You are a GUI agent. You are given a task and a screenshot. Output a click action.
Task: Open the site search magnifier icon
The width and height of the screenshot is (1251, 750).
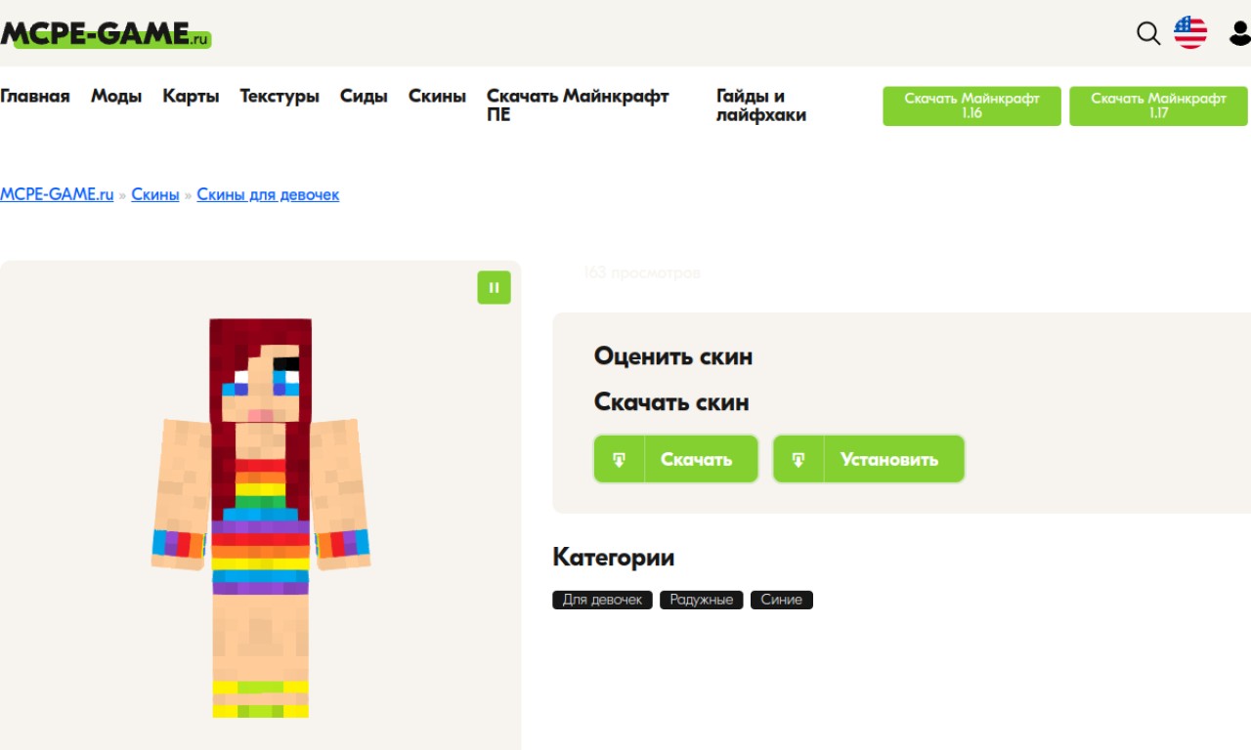click(x=1148, y=33)
